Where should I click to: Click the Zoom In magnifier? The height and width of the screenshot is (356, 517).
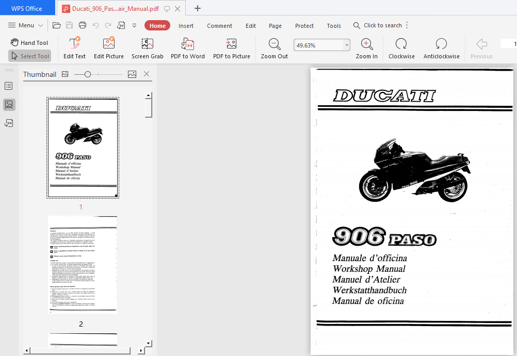367,48
